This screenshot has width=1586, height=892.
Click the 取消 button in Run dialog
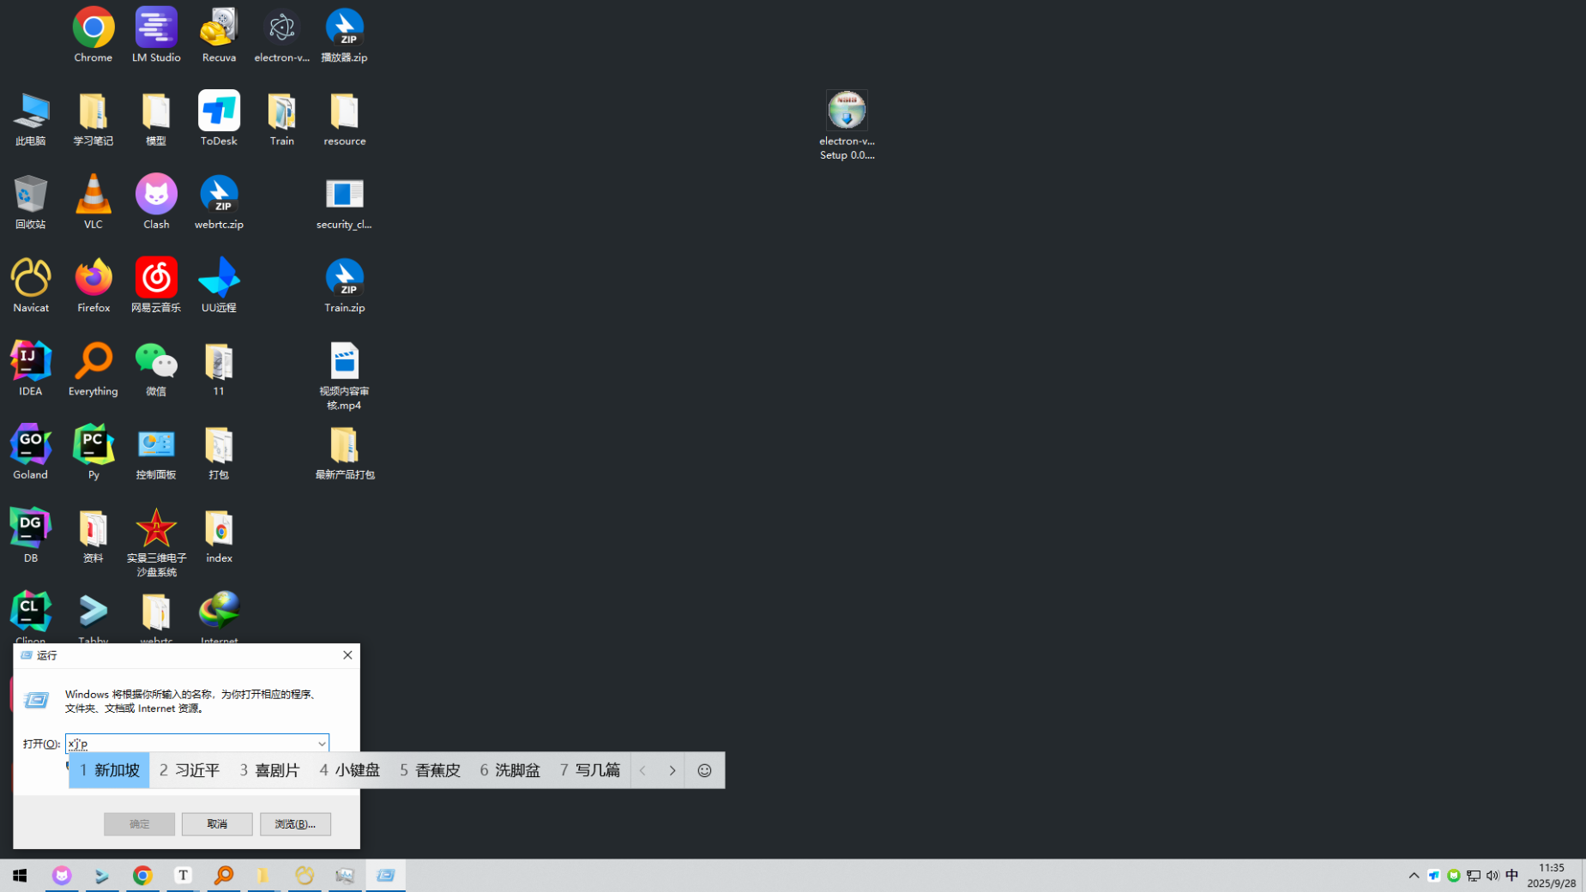click(x=217, y=823)
